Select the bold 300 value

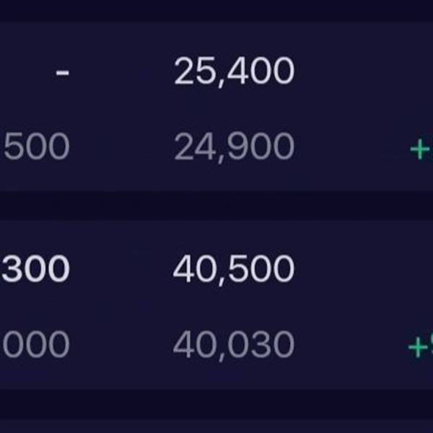pyautogui.click(x=35, y=269)
